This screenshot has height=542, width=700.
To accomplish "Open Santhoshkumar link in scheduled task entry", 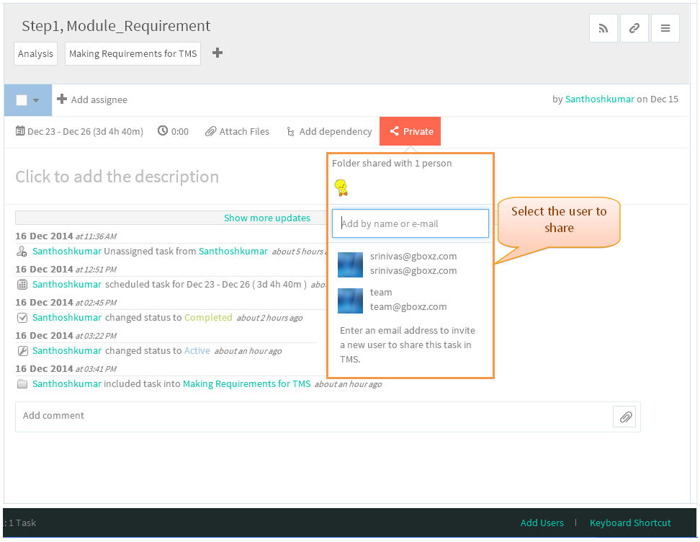I will pyautogui.click(x=67, y=284).
